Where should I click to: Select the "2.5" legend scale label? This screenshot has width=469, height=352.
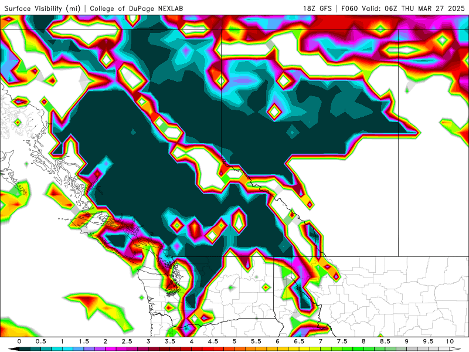point(127,341)
